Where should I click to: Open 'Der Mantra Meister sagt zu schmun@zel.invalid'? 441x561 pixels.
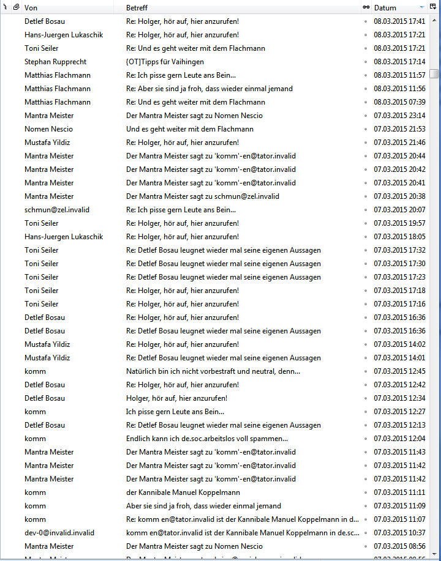coord(202,196)
